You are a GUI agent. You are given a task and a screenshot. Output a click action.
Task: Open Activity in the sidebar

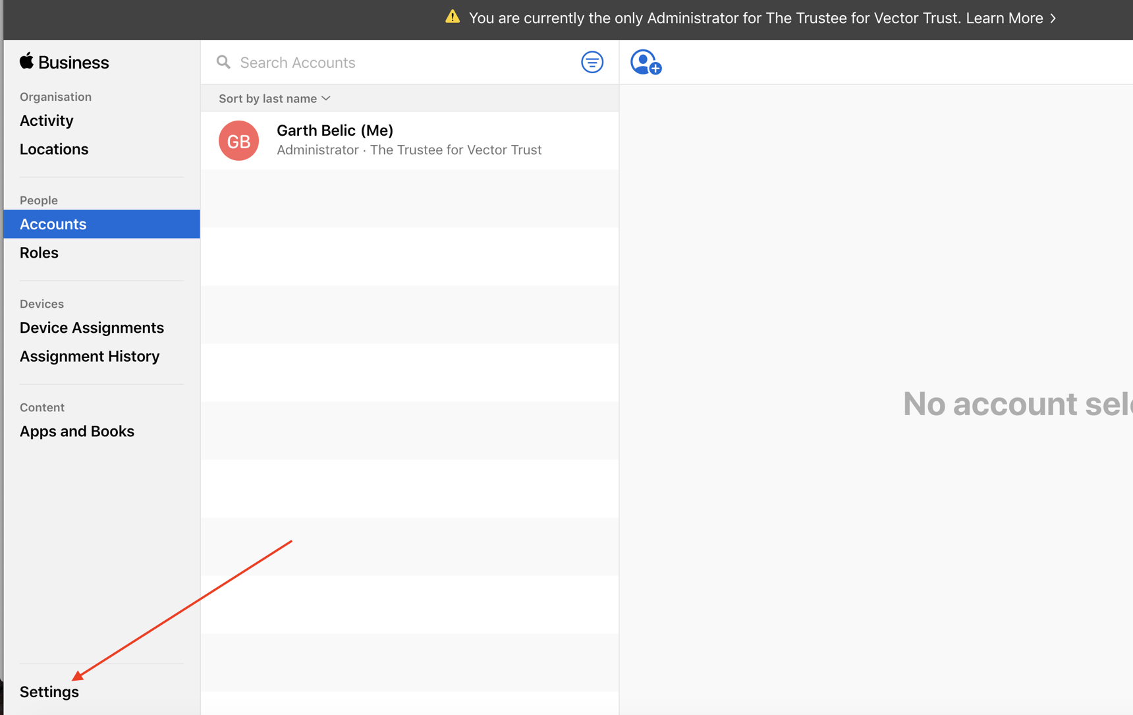coord(47,121)
